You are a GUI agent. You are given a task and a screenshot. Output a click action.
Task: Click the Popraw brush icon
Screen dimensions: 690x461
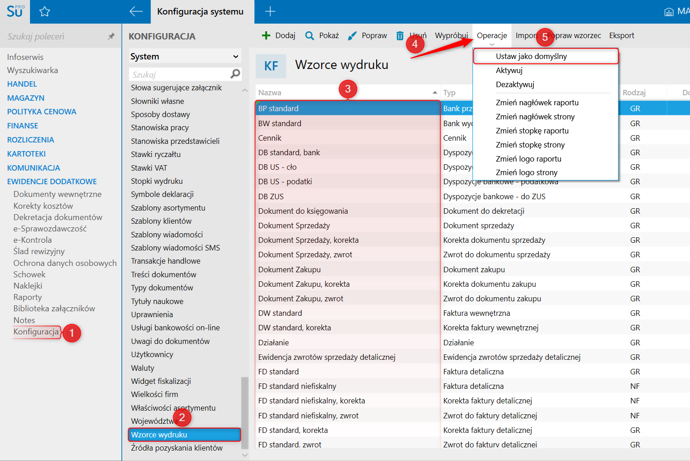point(352,36)
